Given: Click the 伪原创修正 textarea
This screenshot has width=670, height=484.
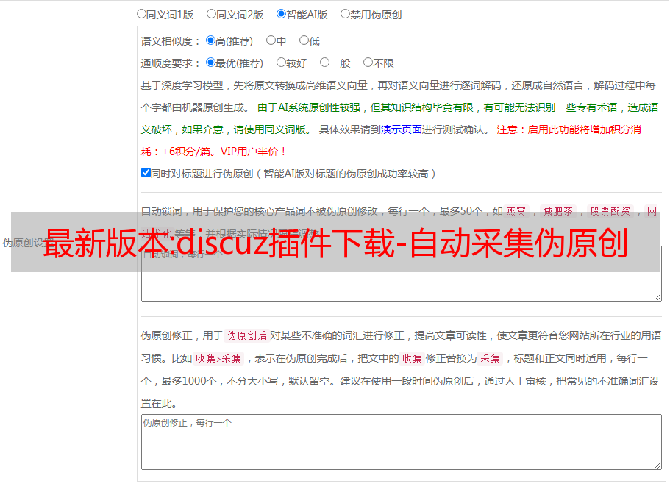Looking at the screenshot, I should tap(402, 442).
